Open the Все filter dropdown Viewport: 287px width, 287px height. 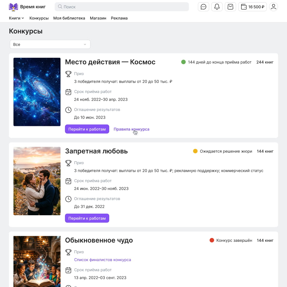point(50,44)
